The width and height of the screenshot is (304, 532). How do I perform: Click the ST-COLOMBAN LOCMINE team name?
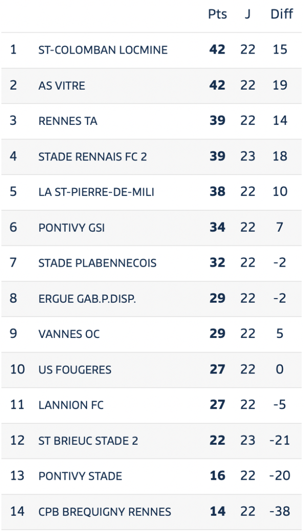tap(103, 50)
